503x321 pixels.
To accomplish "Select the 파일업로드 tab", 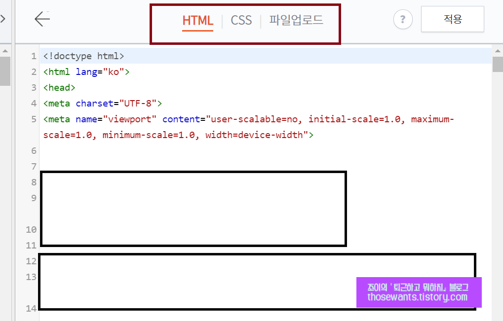I will click(296, 21).
